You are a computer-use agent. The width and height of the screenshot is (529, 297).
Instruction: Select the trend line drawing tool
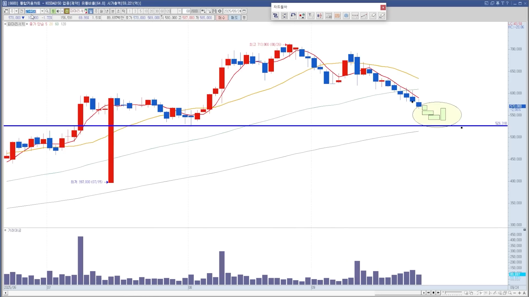(364, 16)
